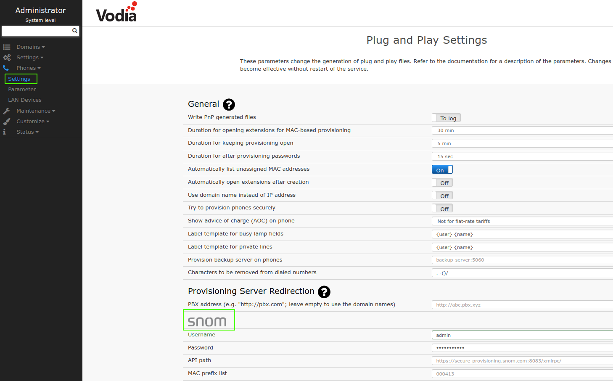Viewport: 613px width, 381px height.
Task: Open the keeping provisioning open duration dropdown
Action: [x=522, y=143]
